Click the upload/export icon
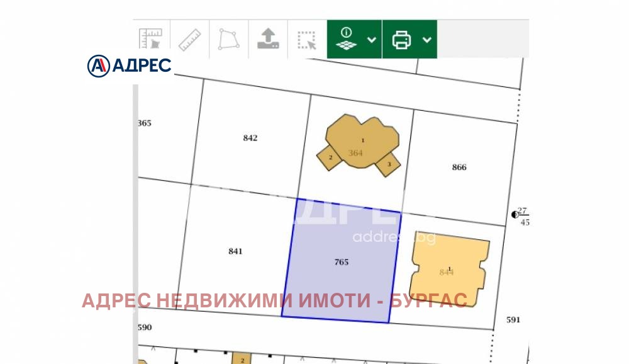This screenshot has width=629, height=364. [267, 39]
